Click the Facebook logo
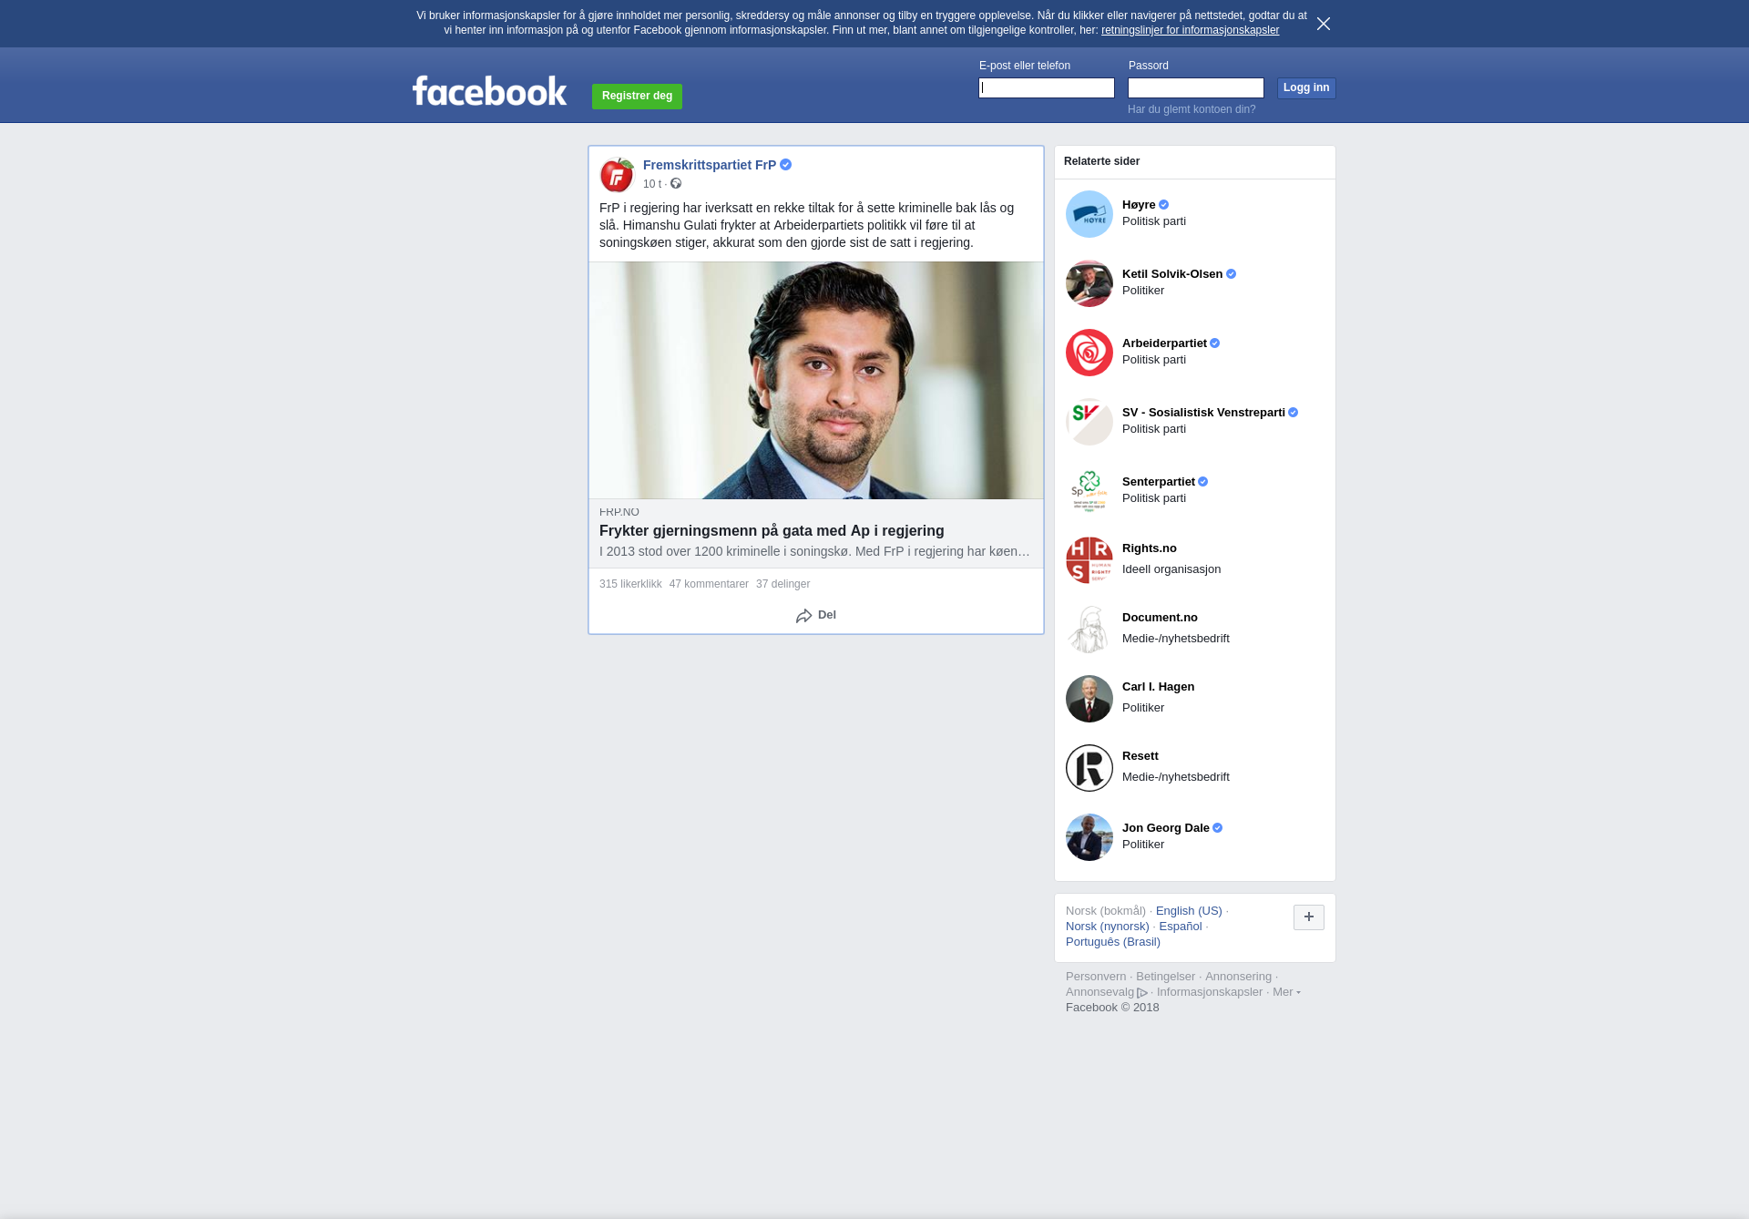The height and width of the screenshot is (1219, 1749). 489,90
